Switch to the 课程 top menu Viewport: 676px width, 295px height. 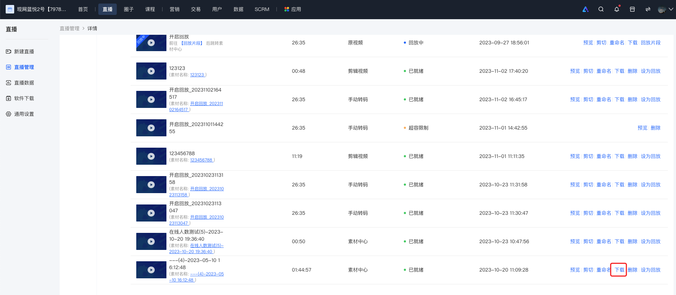(x=150, y=9)
